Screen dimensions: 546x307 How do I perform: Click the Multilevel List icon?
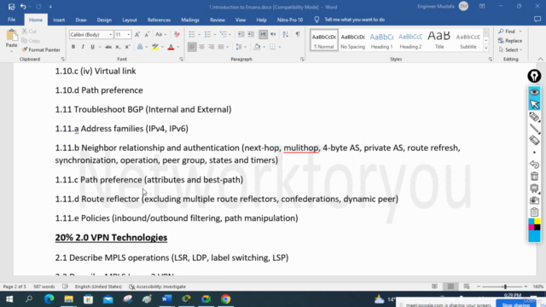point(224,34)
